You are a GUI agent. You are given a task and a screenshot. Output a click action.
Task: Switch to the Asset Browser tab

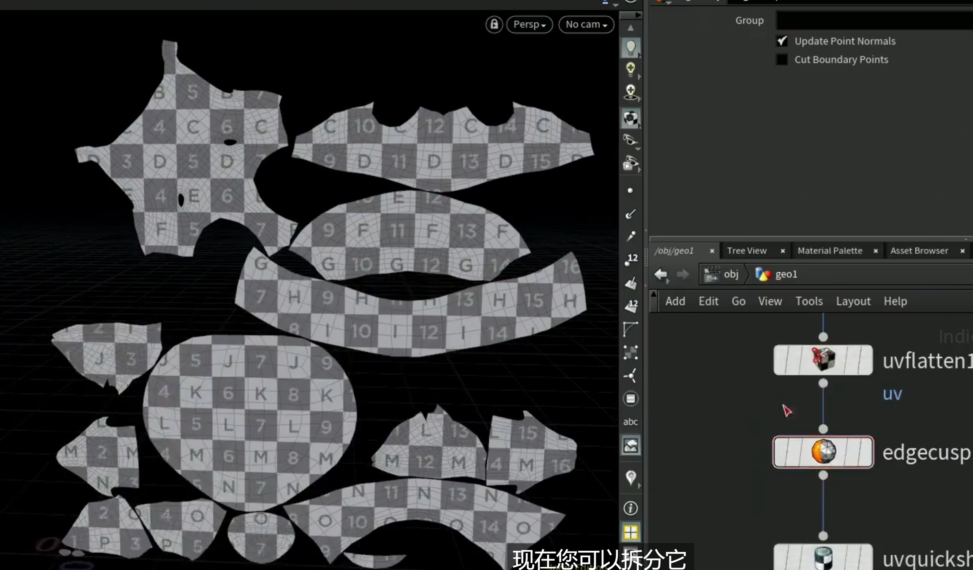[919, 251]
